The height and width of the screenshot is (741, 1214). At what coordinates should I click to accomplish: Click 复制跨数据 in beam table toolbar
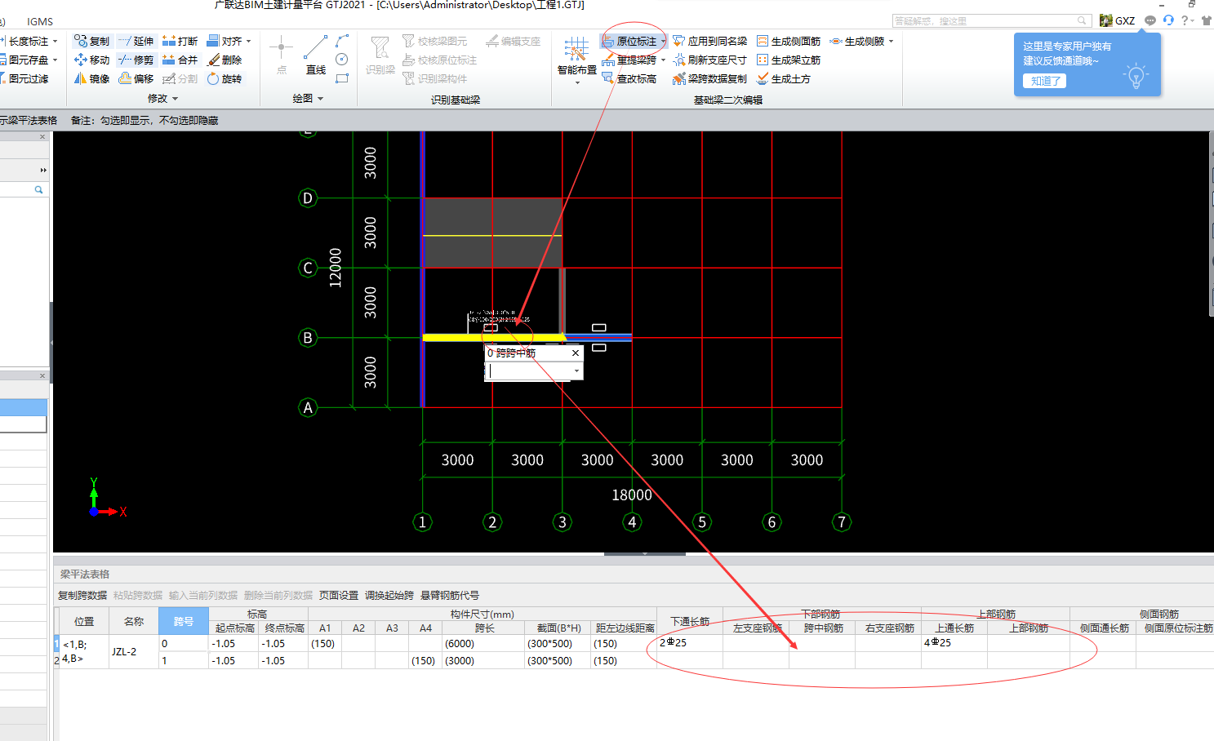coord(82,595)
